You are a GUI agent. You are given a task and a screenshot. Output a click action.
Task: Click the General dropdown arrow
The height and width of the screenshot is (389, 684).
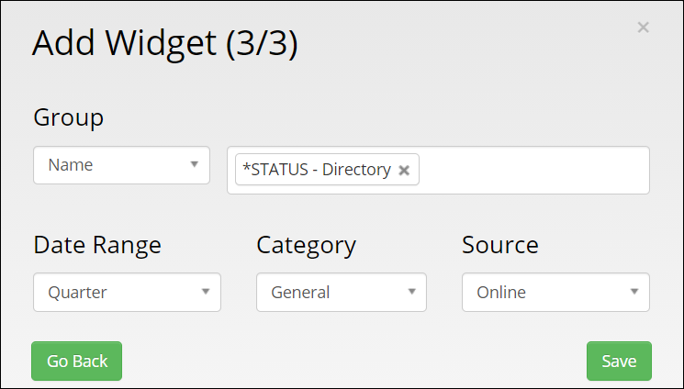click(410, 293)
